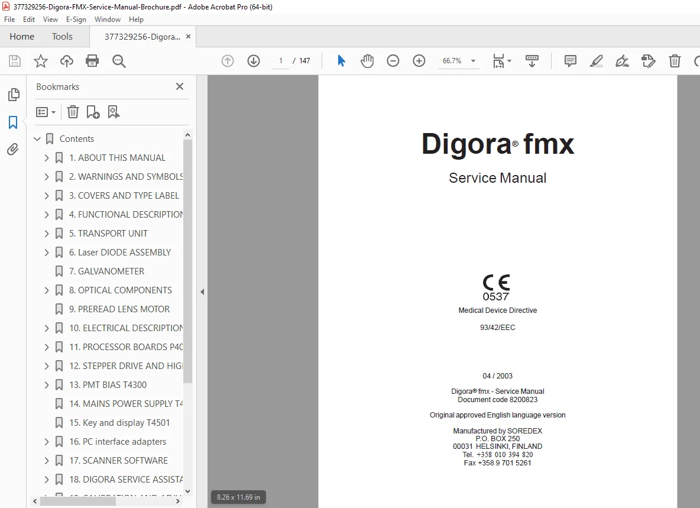This screenshot has height=508, width=700.
Task: Print the document using printer icon
Action: [92, 61]
